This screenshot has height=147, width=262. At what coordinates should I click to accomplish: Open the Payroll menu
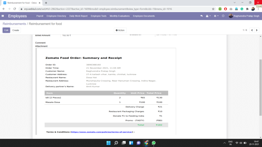pos(40,16)
